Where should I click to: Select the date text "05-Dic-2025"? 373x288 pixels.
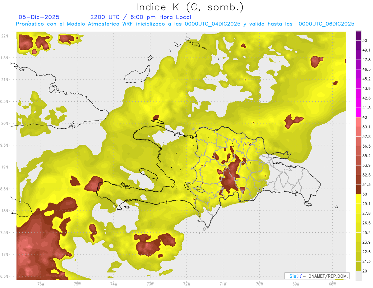coord(39,17)
